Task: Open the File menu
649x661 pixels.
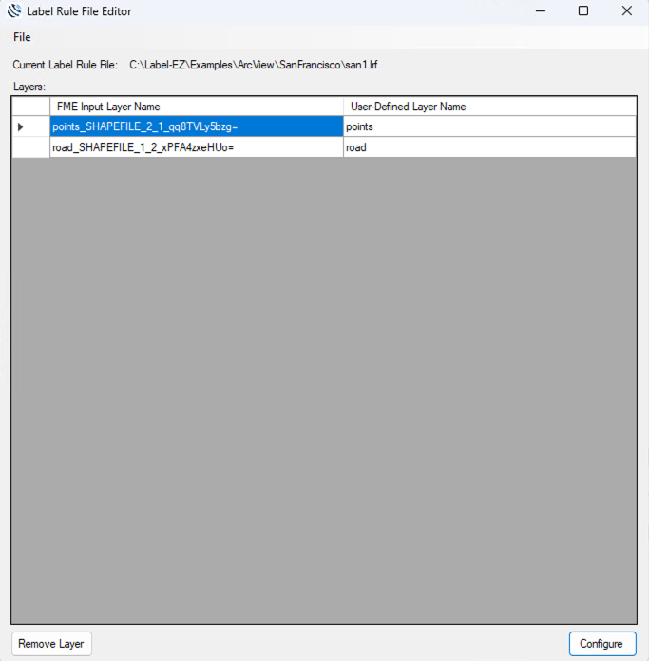Action: [x=22, y=37]
